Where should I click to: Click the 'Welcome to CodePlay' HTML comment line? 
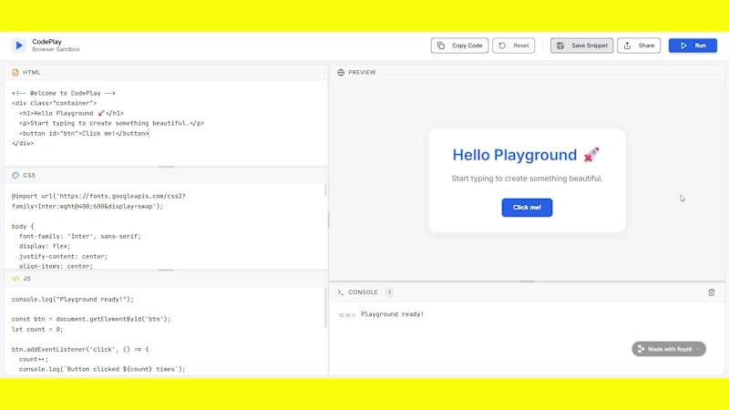click(64, 93)
